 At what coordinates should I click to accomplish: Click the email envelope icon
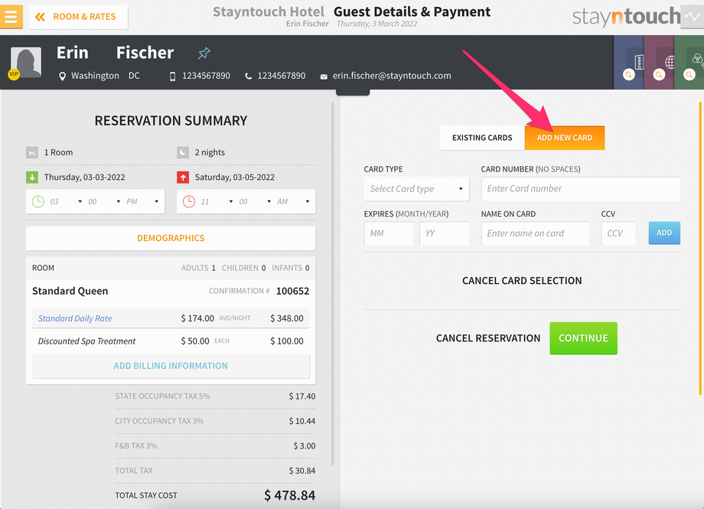pos(323,77)
